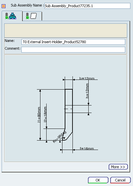
Task: Select the f=16mm offset dimension
Action: [x=87, y=149]
